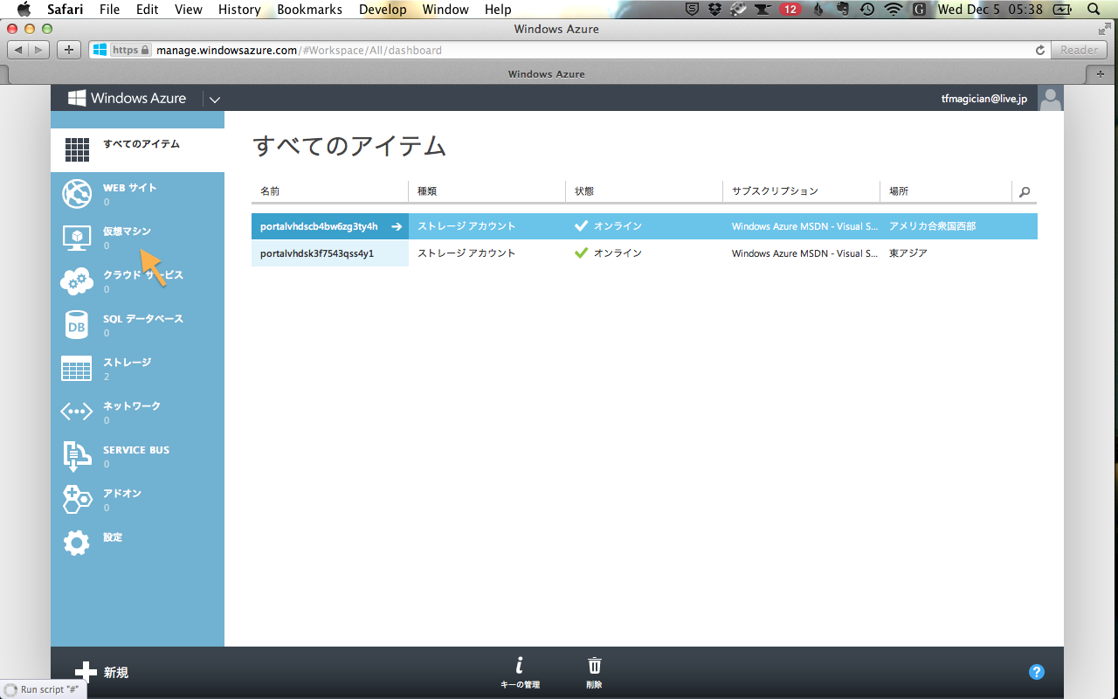Open the Wi-Fi menu bar icon
1118x699 pixels.
893,10
